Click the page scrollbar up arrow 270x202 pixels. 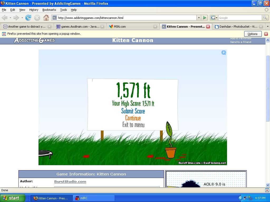pos(268,40)
